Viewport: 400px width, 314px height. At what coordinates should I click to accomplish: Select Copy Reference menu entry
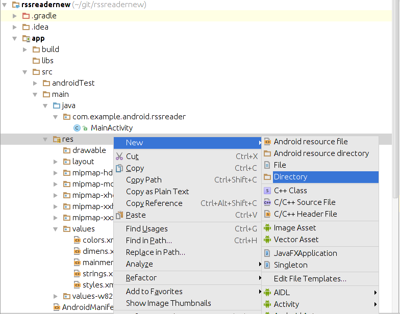pyautogui.click(x=187, y=203)
